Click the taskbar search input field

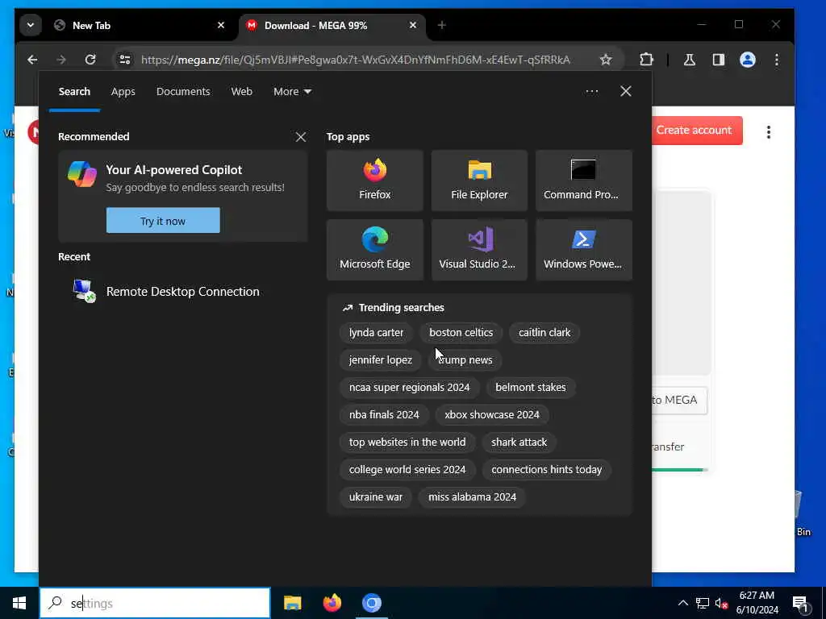point(155,603)
